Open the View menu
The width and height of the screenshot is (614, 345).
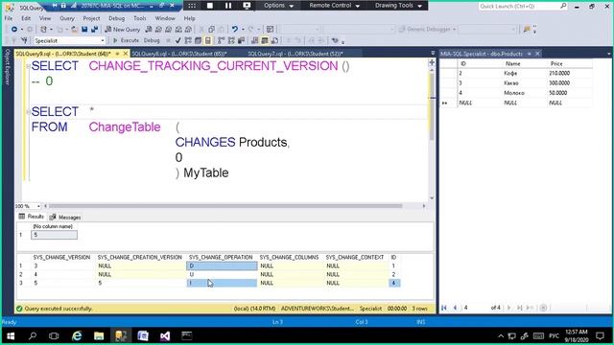click(45, 18)
